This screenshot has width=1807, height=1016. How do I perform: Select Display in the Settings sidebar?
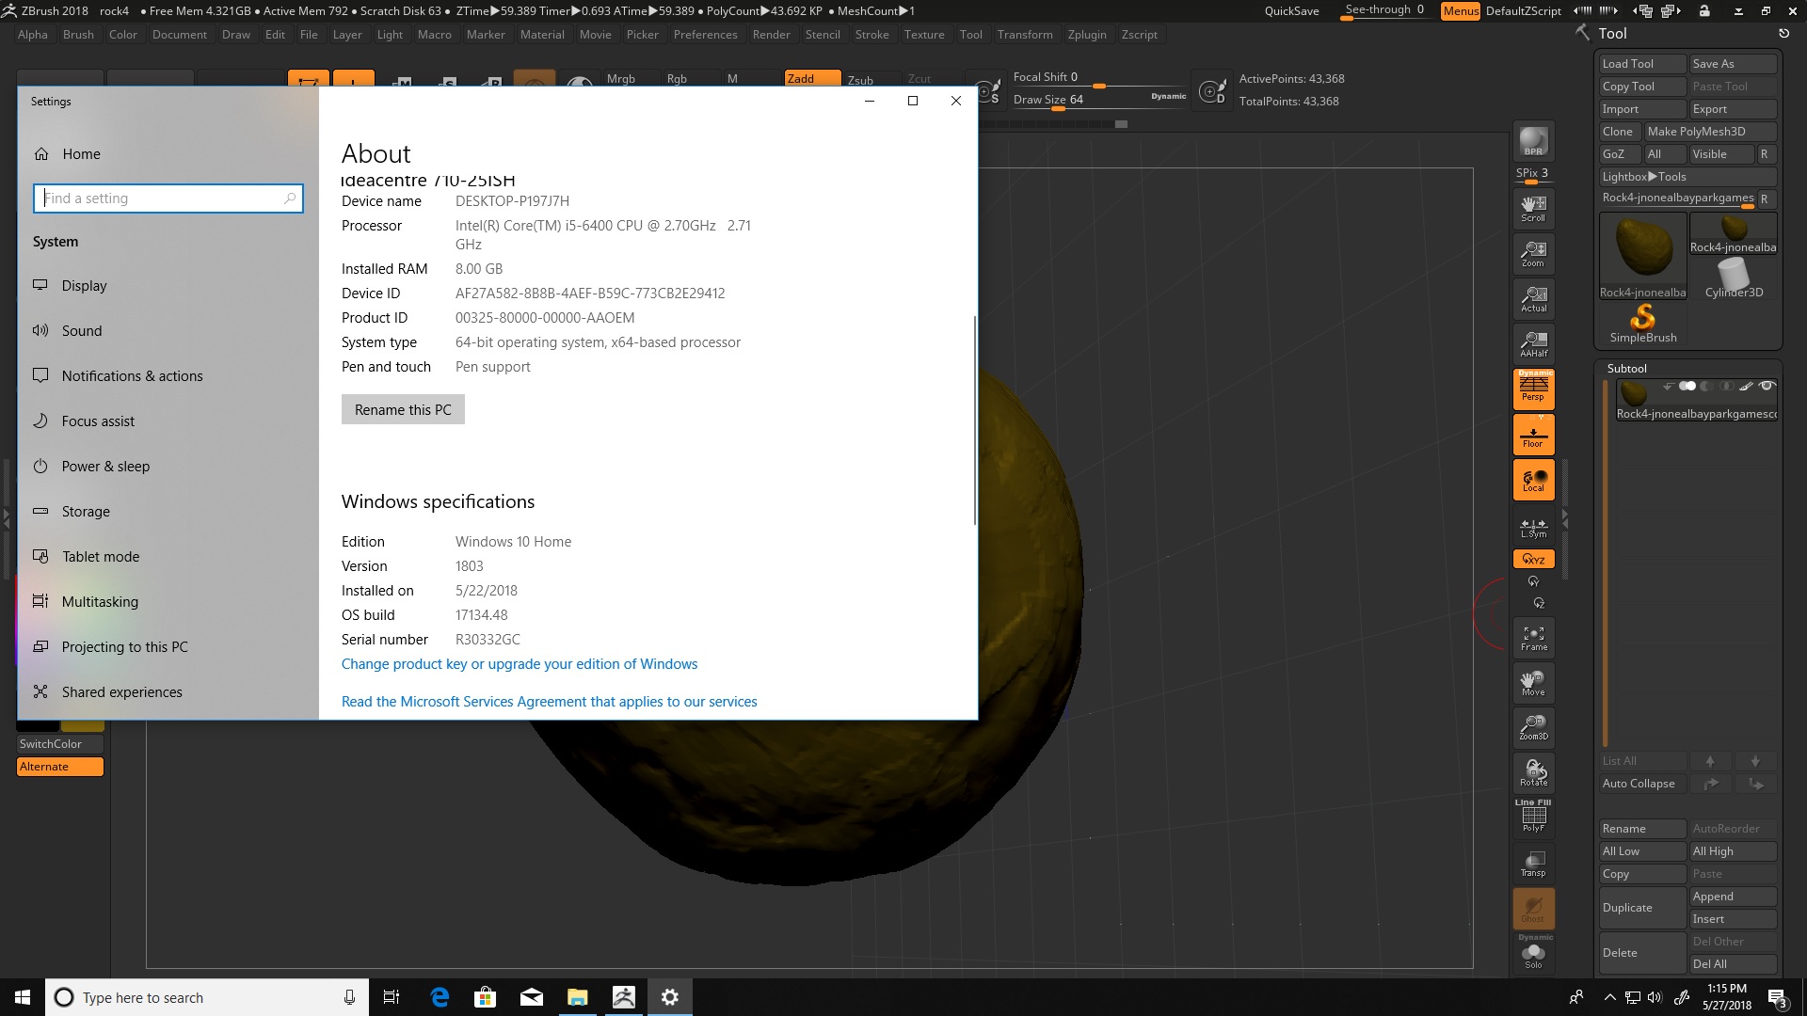click(168, 286)
